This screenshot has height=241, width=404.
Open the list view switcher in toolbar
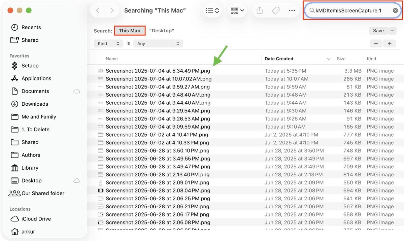click(x=212, y=10)
